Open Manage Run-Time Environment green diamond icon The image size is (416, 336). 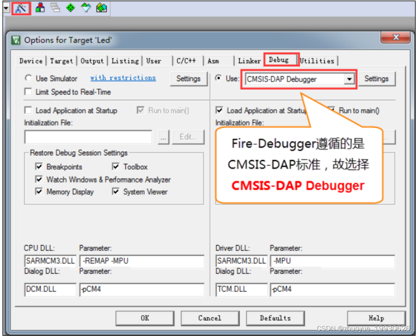pos(70,8)
